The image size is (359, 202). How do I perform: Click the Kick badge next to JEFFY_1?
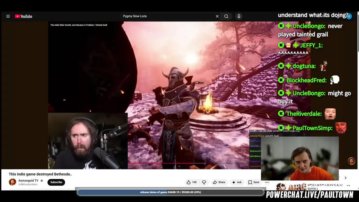coord(281,45)
